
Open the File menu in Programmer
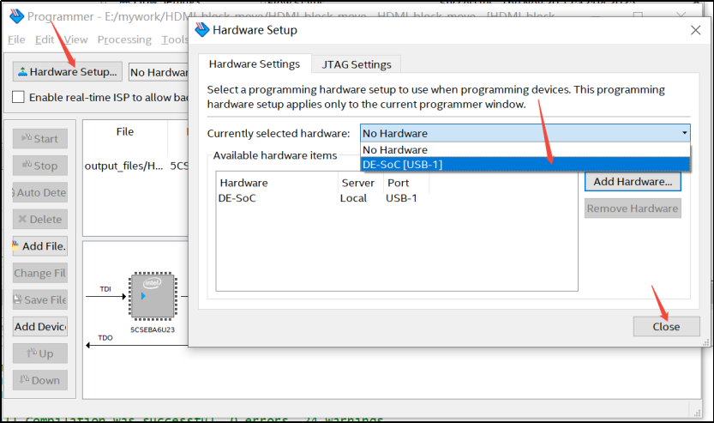16,39
